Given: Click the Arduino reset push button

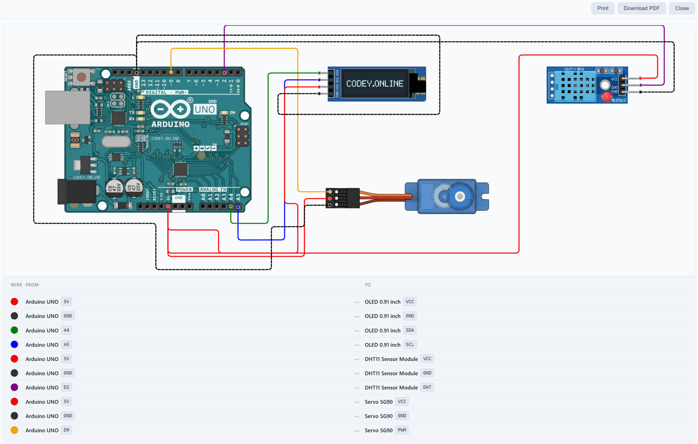Looking at the screenshot, I should tap(81, 77).
